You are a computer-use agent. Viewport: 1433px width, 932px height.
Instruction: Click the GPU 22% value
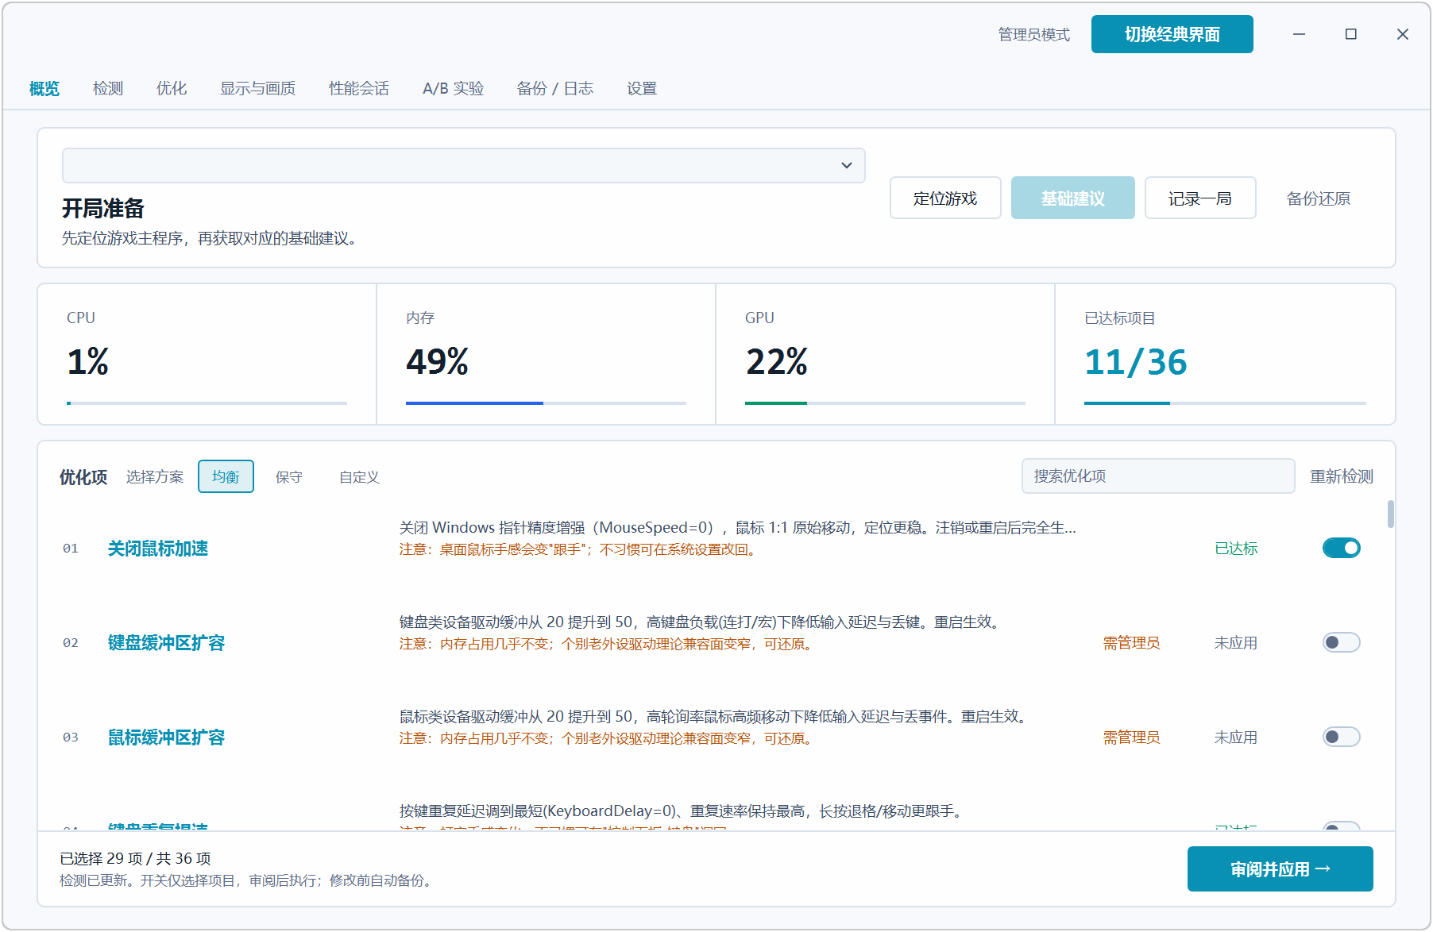[x=776, y=361]
